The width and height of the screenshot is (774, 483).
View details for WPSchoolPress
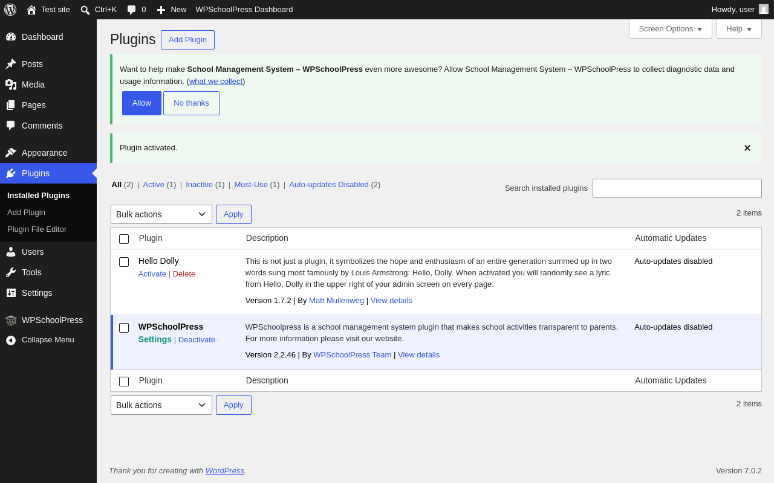(418, 354)
